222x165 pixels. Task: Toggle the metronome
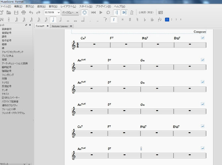[x=132, y=13]
